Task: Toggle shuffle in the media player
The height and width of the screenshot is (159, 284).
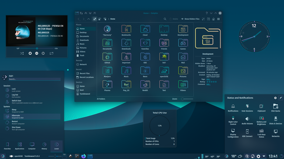Action: (x=22, y=53)
